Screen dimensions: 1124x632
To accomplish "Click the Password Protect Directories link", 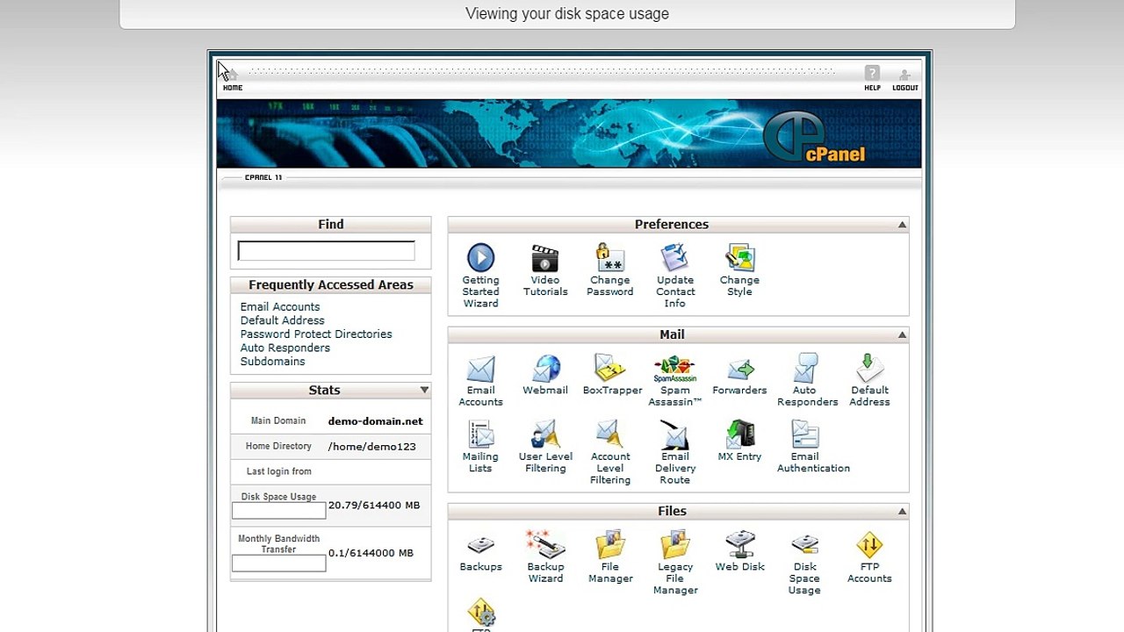I will click(x=316, y=334).
